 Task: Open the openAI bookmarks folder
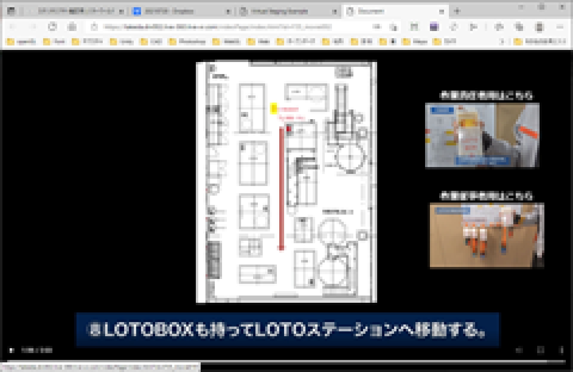pos(21,42)
